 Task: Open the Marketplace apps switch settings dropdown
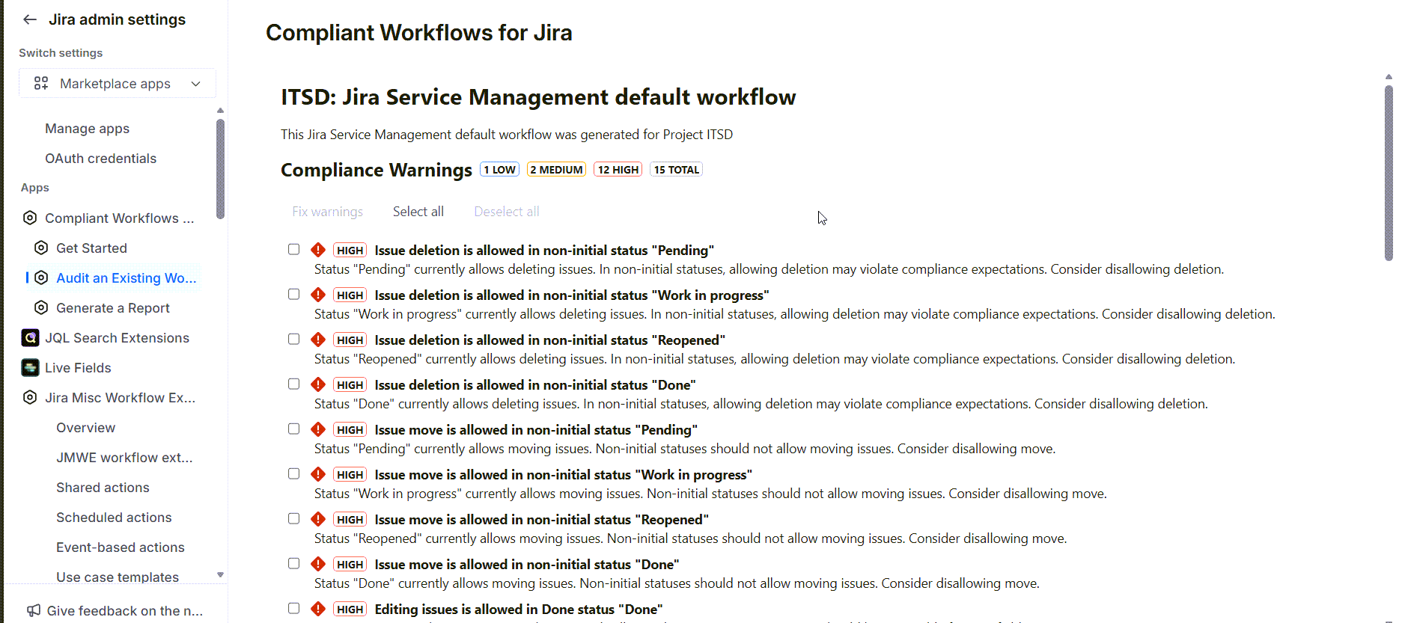click(x=118, y=83)
